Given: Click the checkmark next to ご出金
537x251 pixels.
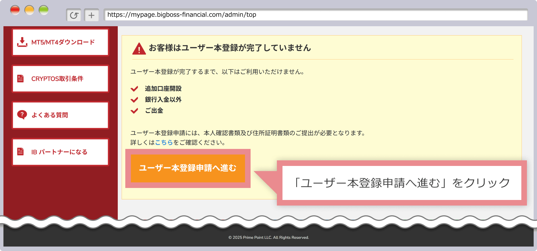Looking at the screenshot, I should 135,111.
